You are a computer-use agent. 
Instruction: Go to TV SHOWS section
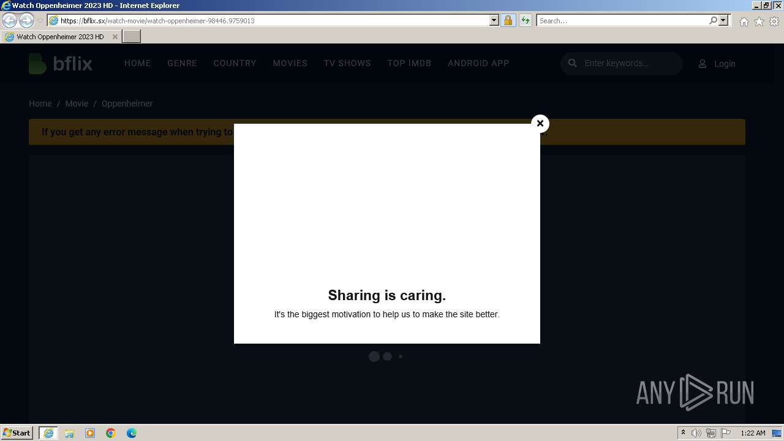[347, 63]
